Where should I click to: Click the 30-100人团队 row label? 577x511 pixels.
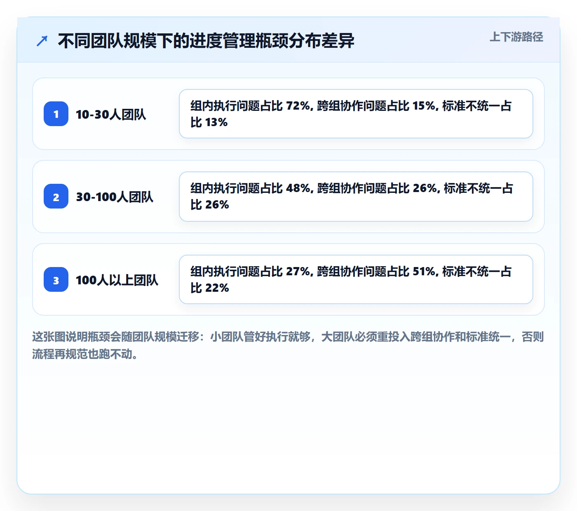tap(115, 197)
